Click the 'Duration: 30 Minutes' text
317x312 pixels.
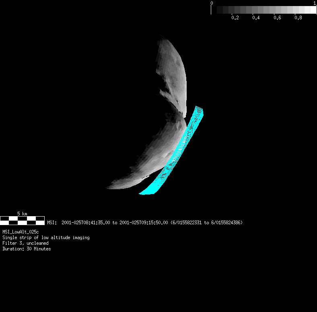[x=27, y=249]
